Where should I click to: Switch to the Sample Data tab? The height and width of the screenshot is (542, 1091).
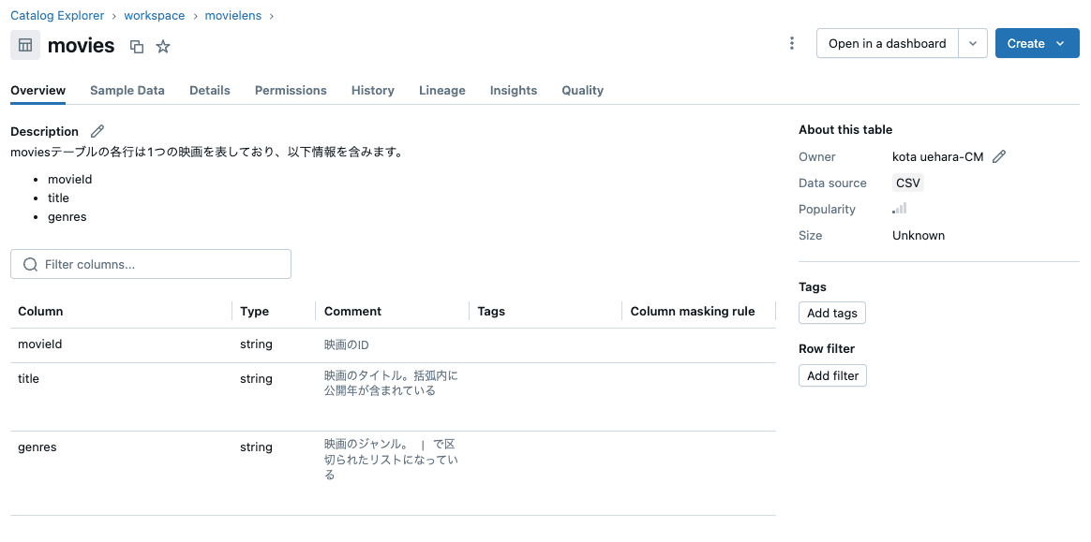click(127, 90)
